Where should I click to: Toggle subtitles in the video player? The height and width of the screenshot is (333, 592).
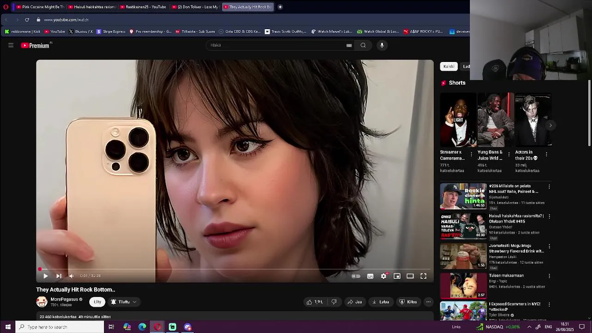(x=370, y=276)
